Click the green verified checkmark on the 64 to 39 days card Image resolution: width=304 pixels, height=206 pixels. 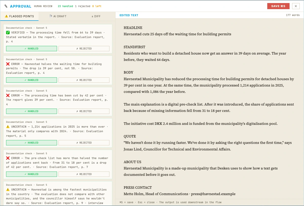[8, 32]
